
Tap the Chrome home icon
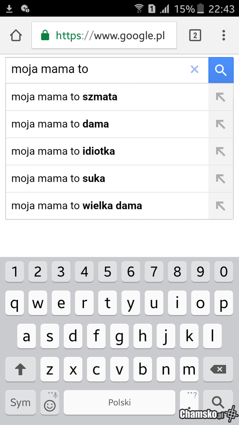point(16,35)
